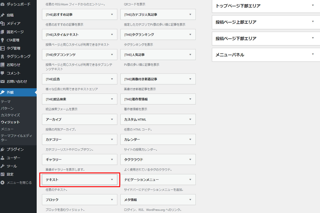This screenshot has width=320, height=213.
Task: Select the [THE]広告 widget title
Action: pyautogui.click(x=53, y=79)
